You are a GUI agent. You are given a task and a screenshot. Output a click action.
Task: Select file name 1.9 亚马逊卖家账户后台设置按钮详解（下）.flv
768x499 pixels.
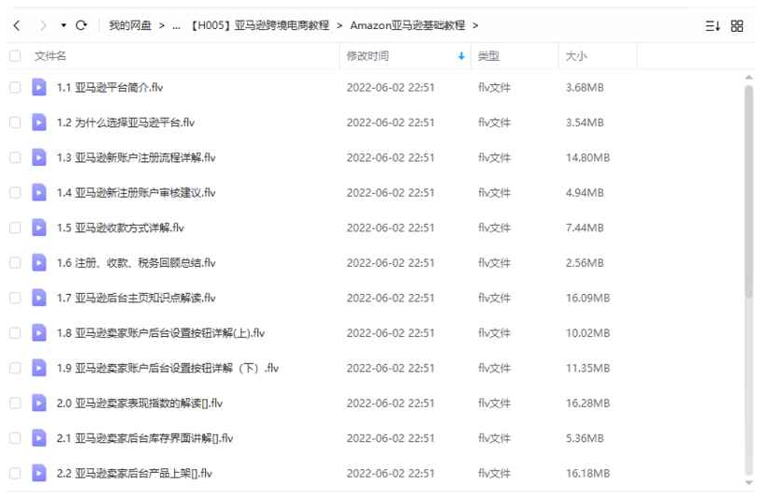(x=167, y=368)
